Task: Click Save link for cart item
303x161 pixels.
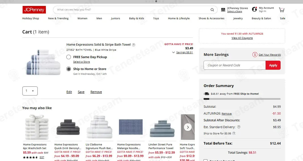Action: [81, 92]
